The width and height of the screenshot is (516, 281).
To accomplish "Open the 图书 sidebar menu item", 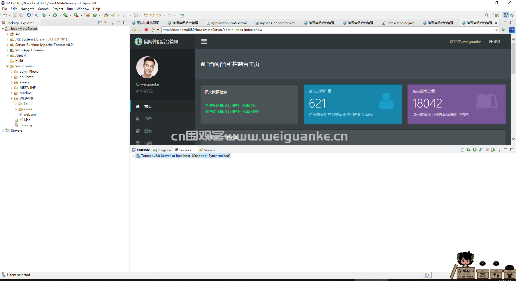I will pyautogui.click(x=163, y=131).
